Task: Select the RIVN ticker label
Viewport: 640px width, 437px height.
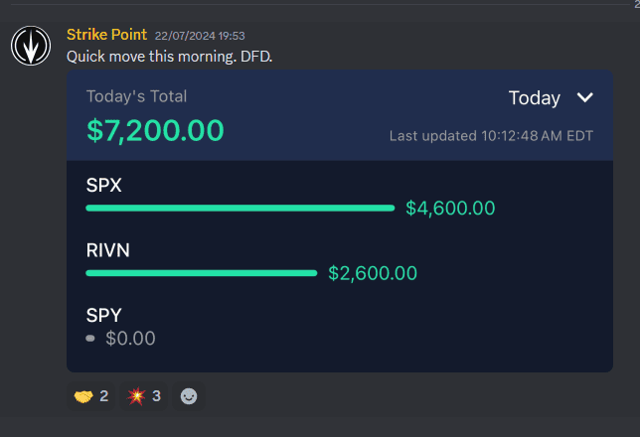Action: (107, 250)
